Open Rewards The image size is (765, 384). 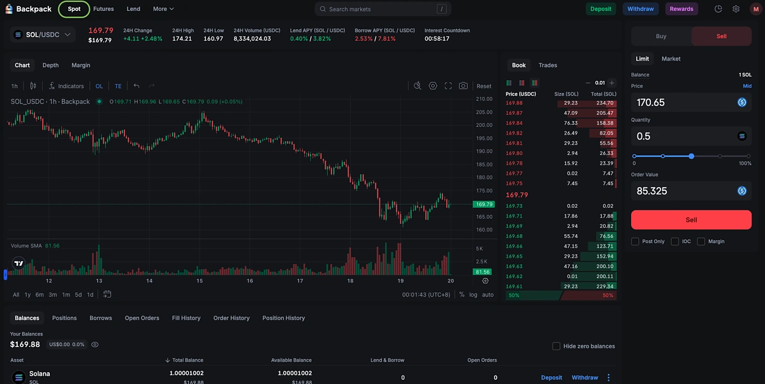pyautogui.click(x=681, y=9)
